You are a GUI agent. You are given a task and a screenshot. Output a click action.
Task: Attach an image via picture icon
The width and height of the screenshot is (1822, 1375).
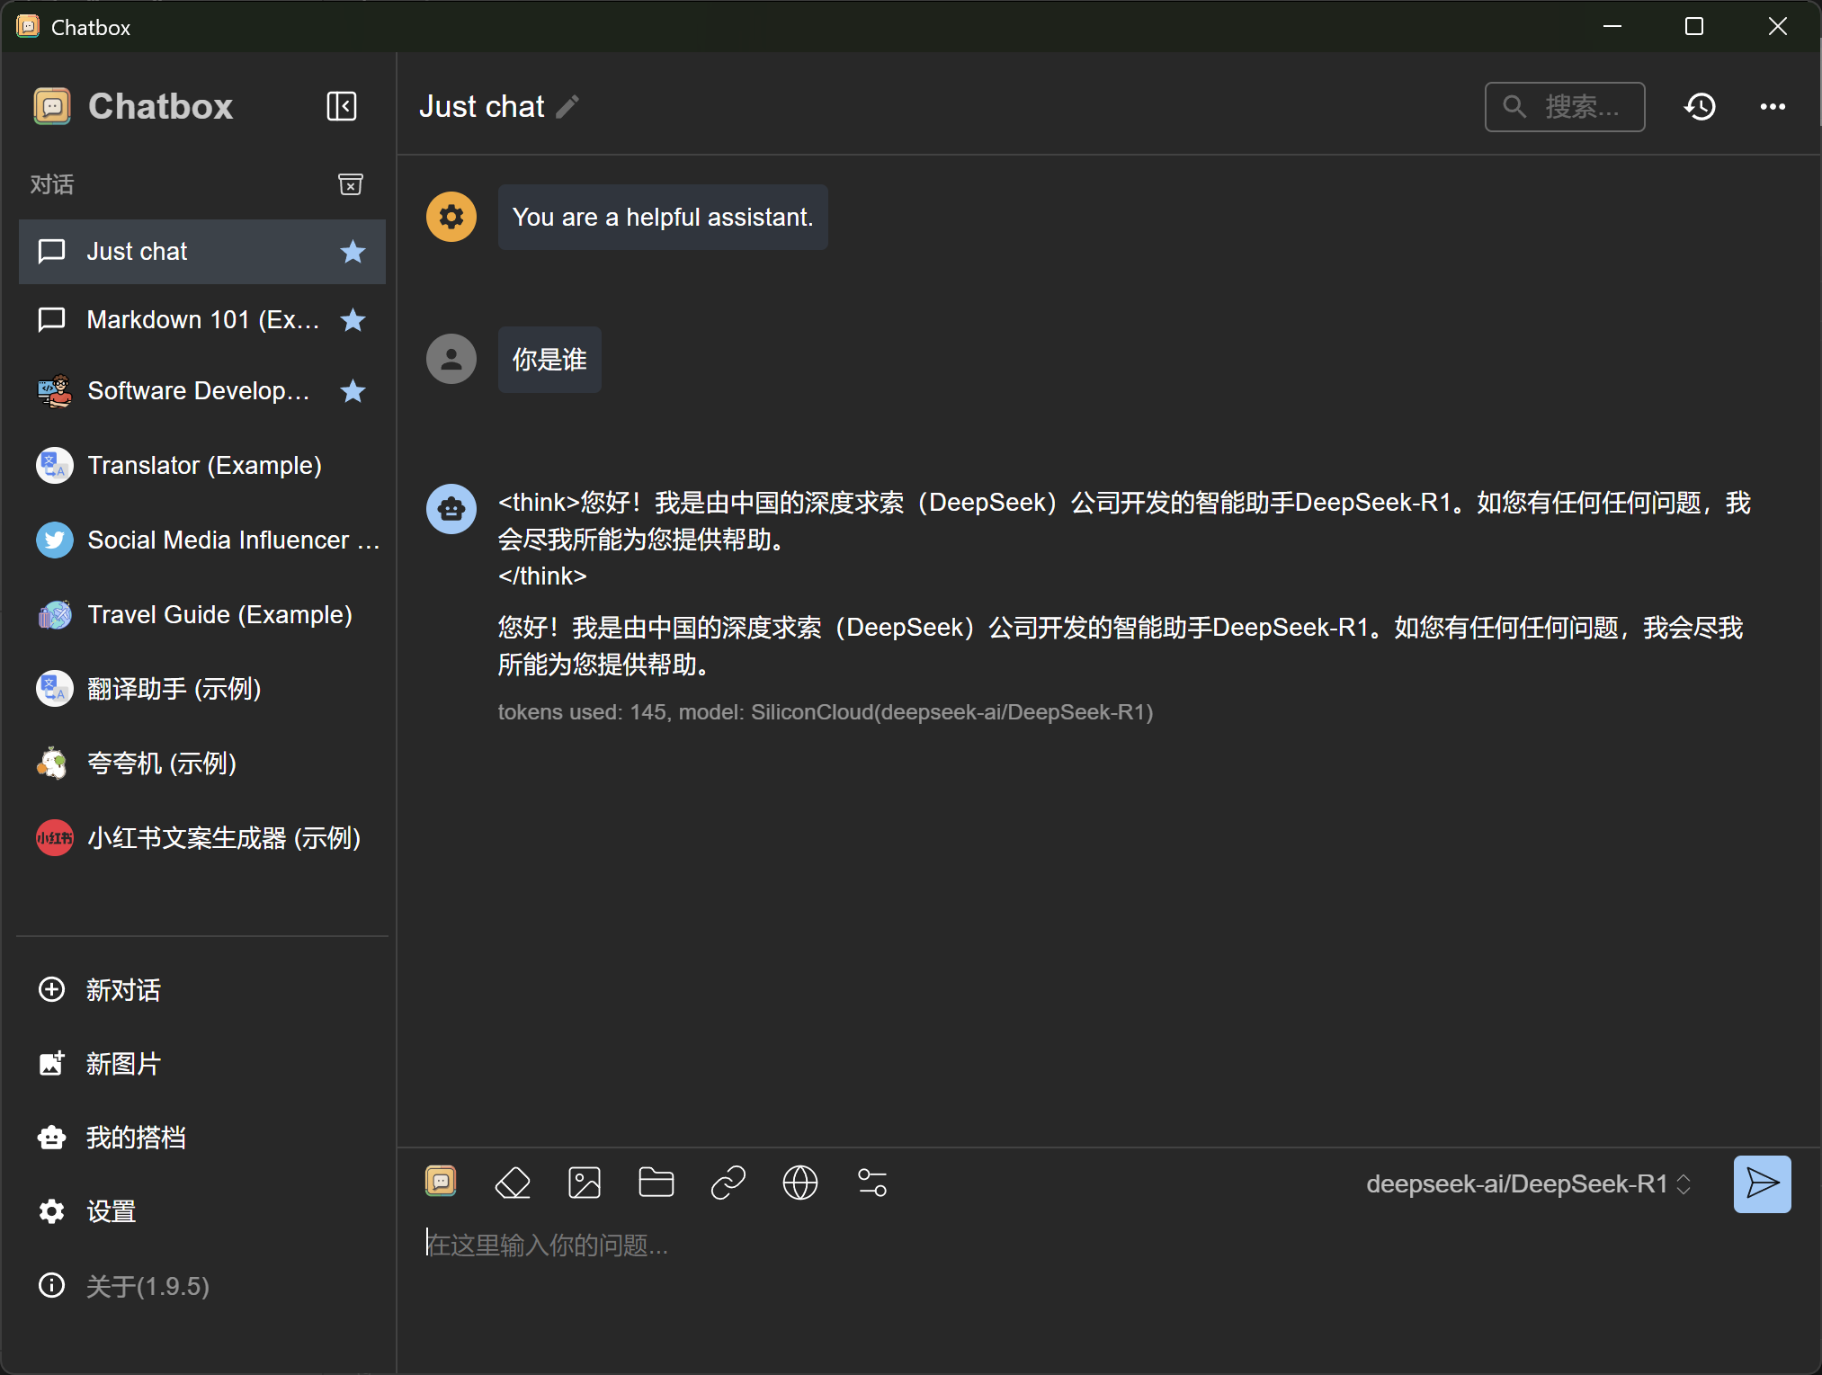coord(585,1183)
